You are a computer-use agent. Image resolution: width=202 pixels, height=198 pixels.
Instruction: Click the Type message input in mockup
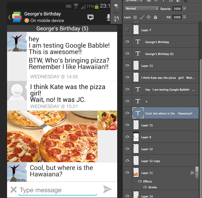pyautogui.click(x=58, y=190)
